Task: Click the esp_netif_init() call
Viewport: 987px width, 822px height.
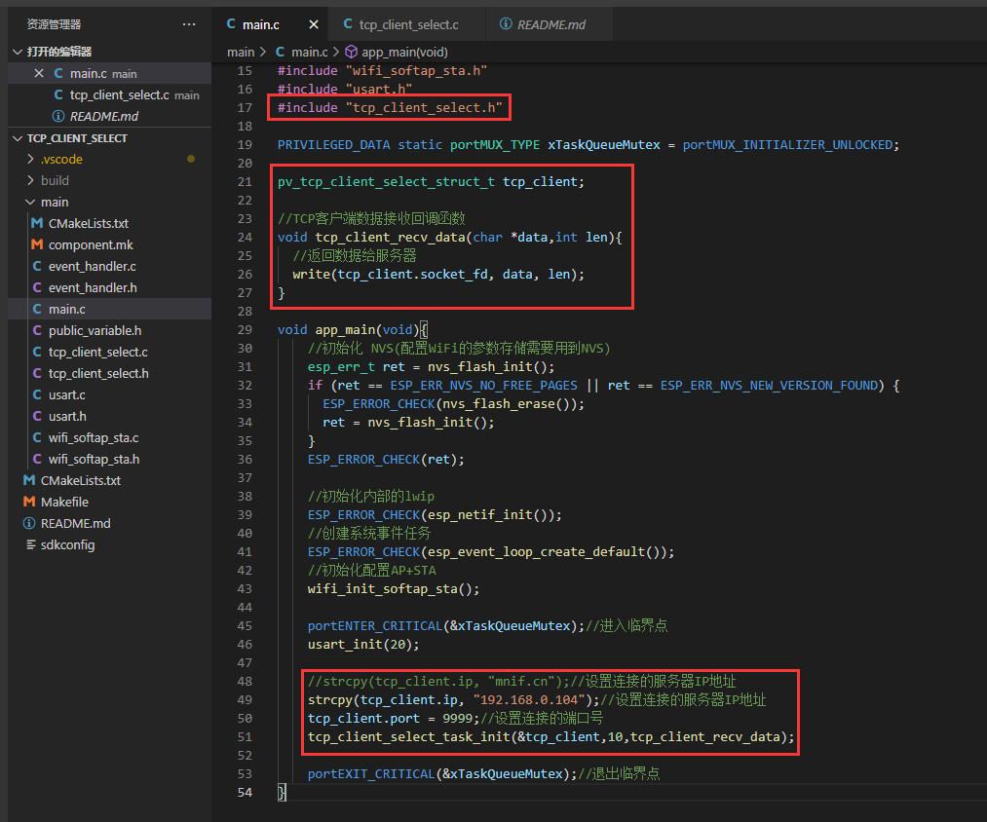Action: tap(487, 515)
